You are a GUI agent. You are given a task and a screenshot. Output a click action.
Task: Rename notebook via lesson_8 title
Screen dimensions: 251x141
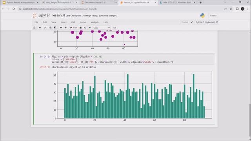pyautogui.click(x=59, y=15)
